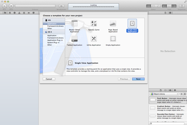Show the File inspector tab

coord(165,13)
